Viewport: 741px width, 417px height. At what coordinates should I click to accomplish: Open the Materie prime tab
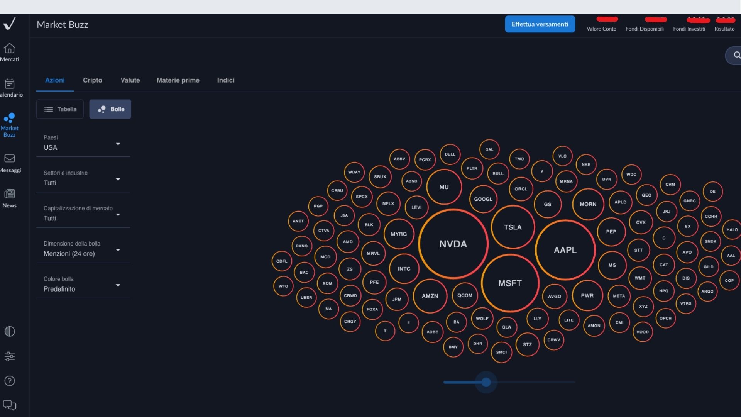tap(178, 80)
